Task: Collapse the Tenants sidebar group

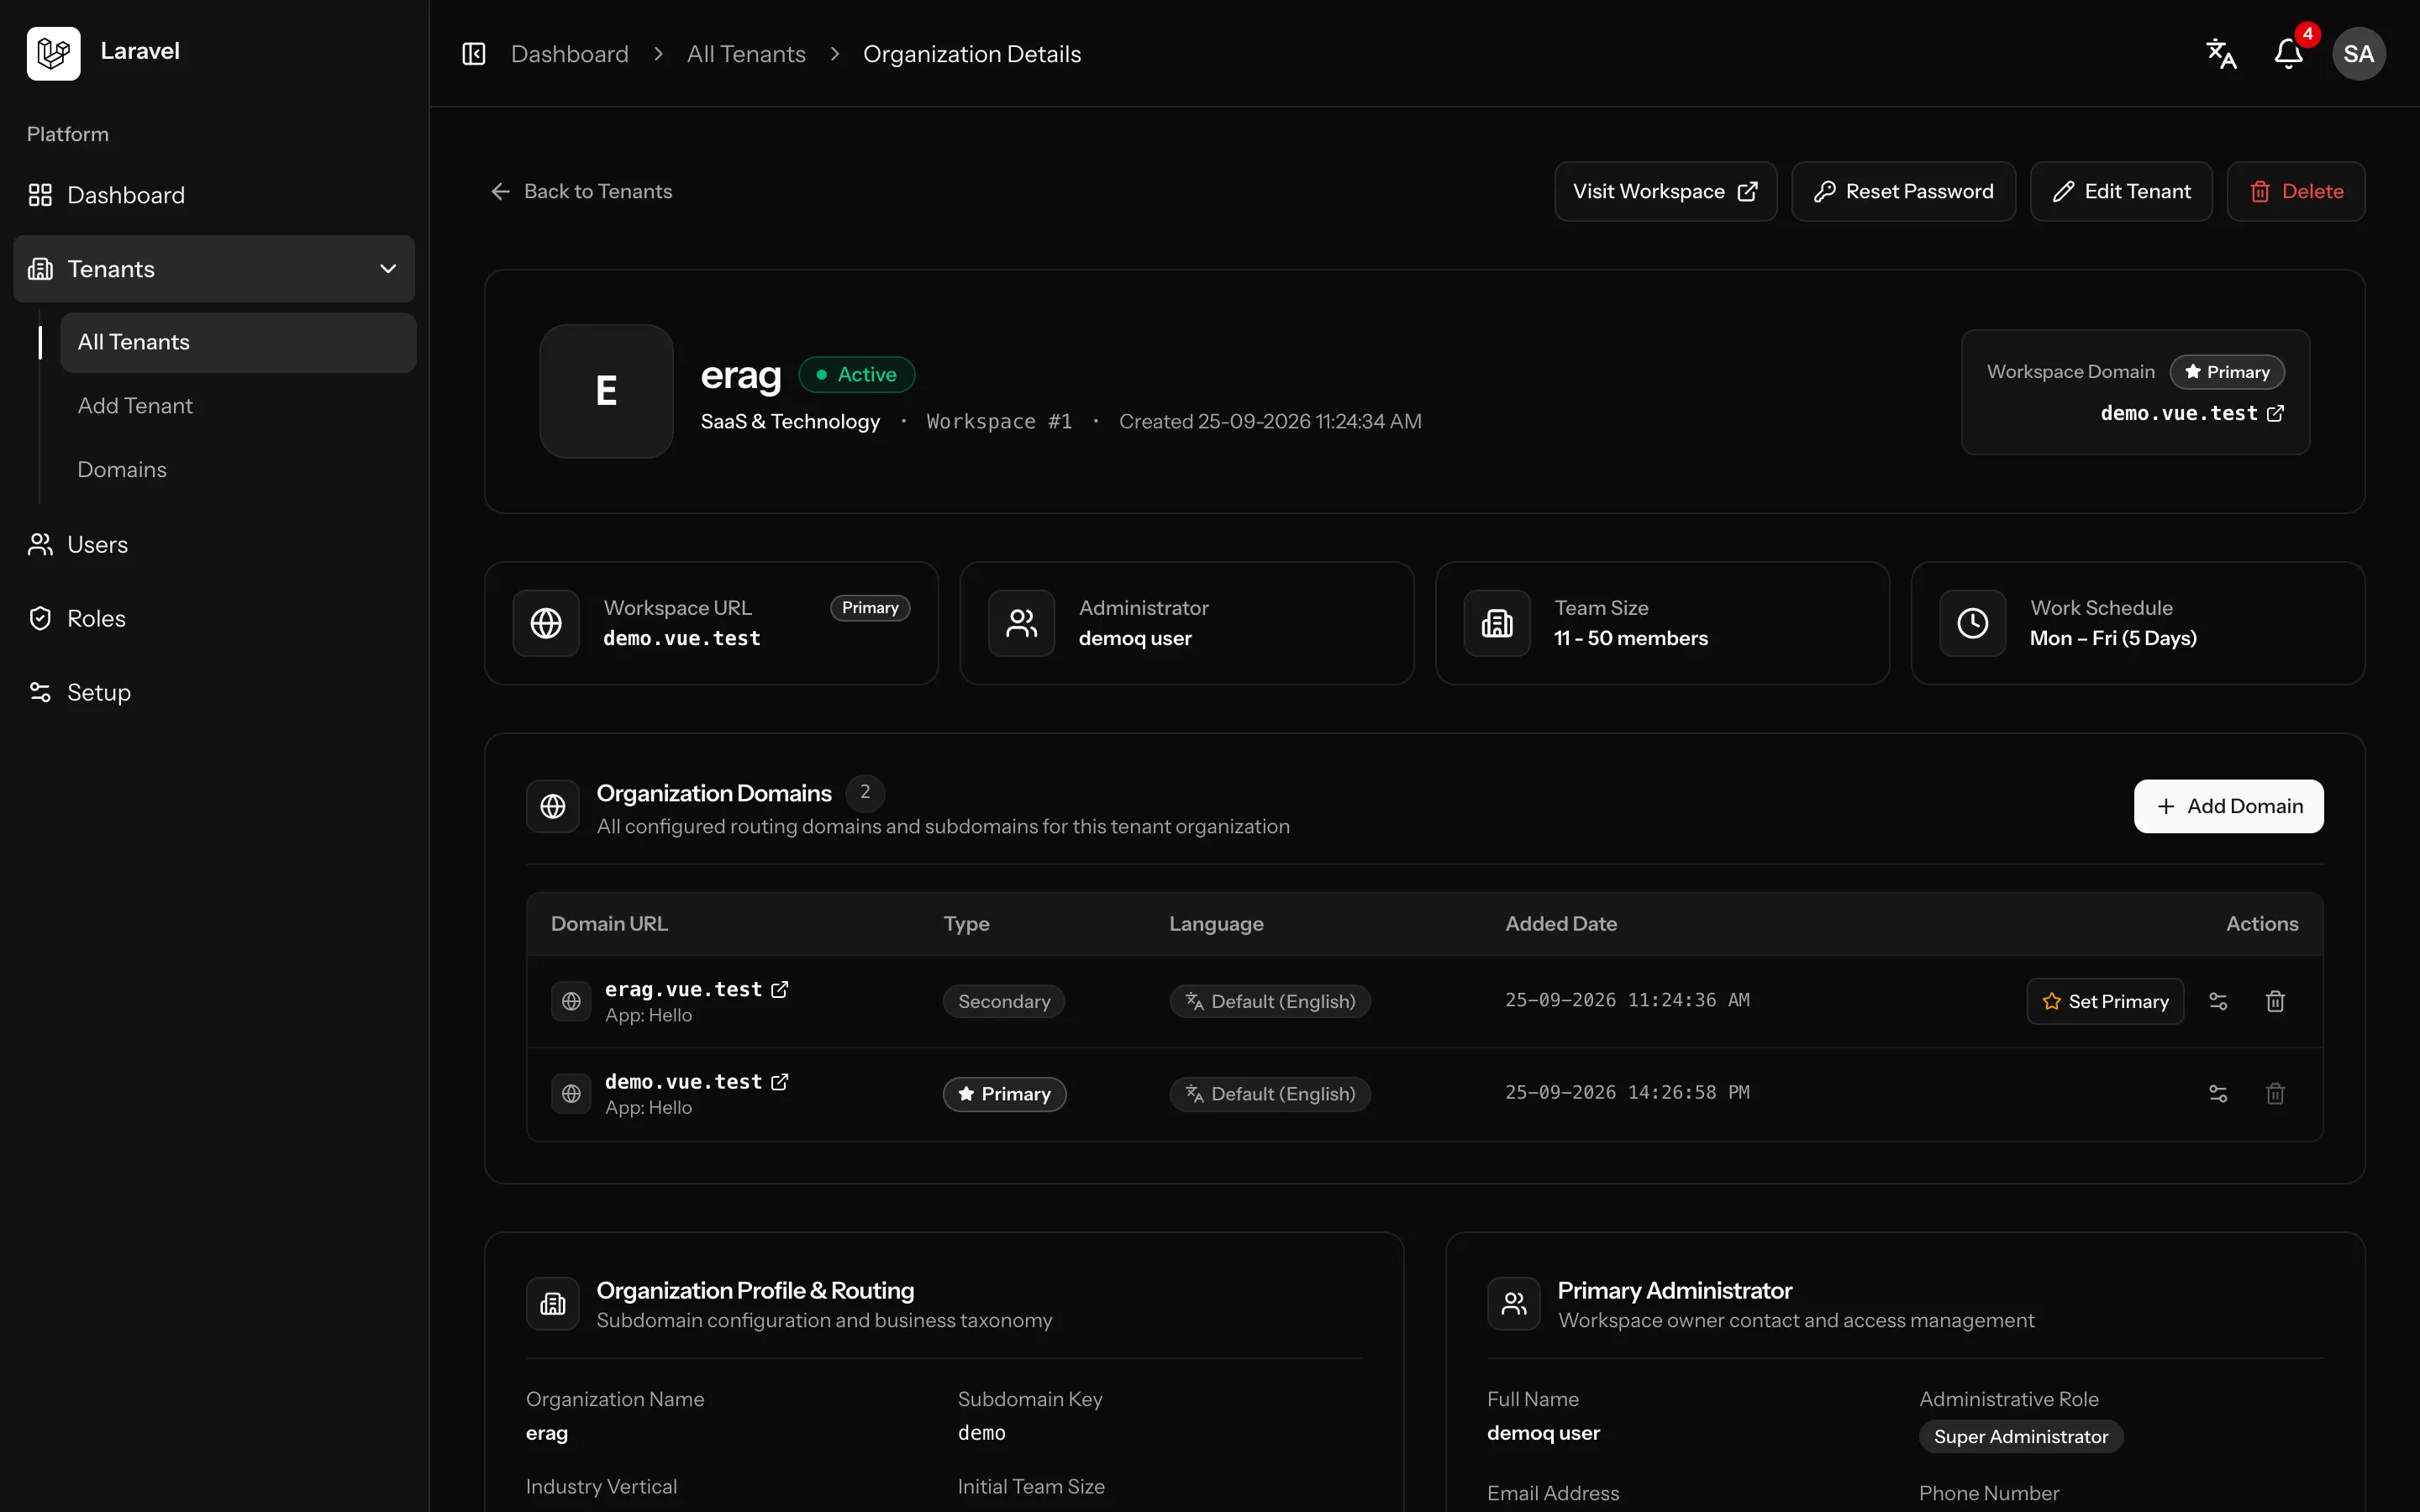Action: click(214, 269)
